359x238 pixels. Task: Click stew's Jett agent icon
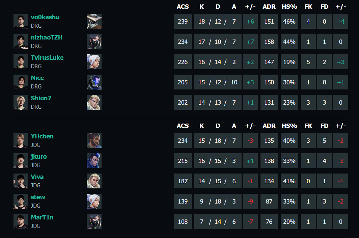tap(94, 201)
